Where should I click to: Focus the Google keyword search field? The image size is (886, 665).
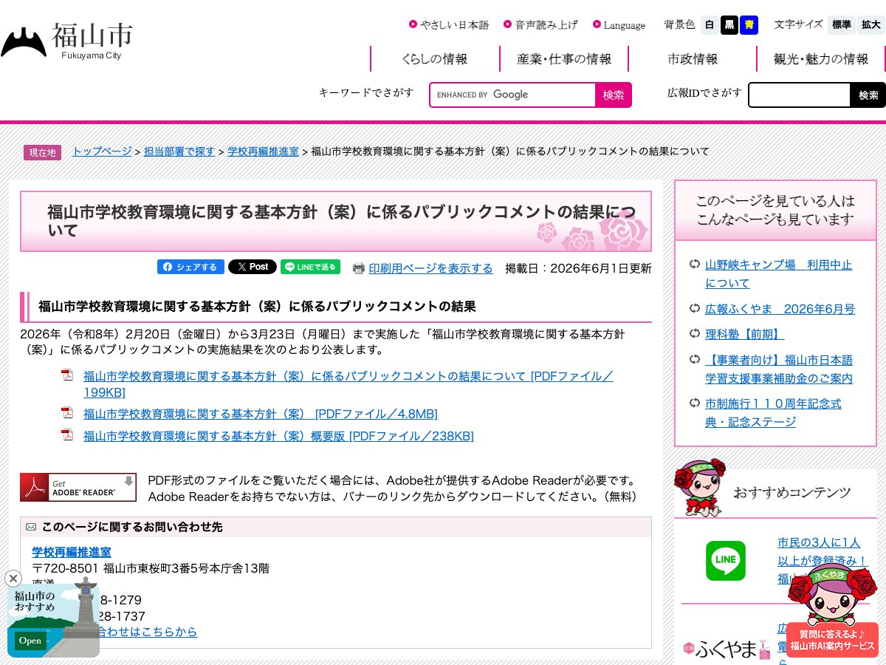tap(513, 95)
